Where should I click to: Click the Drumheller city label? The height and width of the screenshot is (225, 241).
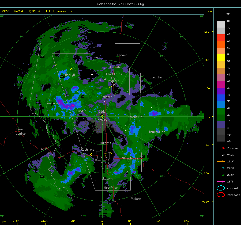click(157, 132)
